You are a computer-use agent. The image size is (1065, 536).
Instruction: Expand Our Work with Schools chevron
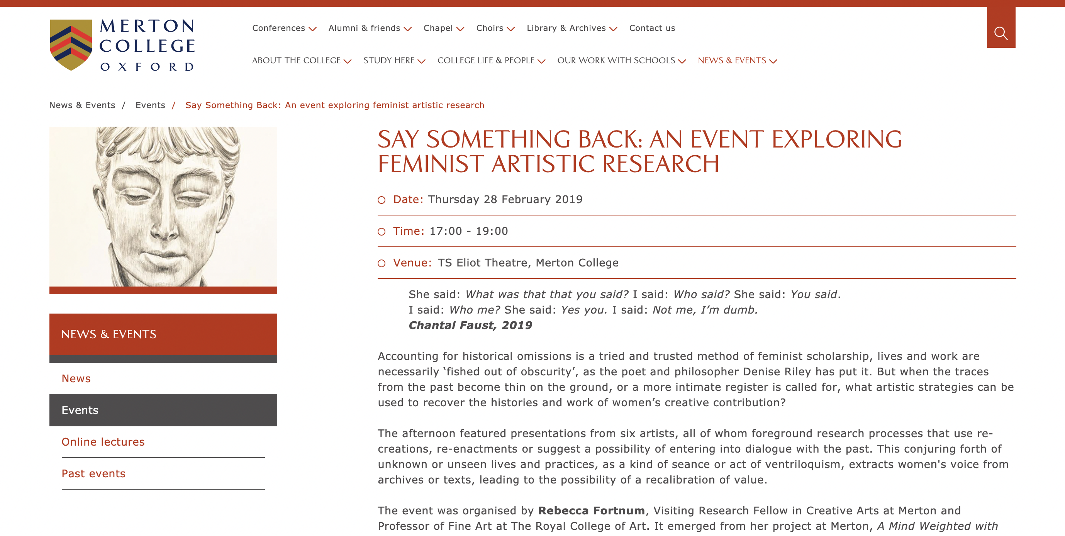(x=682, y=61)
